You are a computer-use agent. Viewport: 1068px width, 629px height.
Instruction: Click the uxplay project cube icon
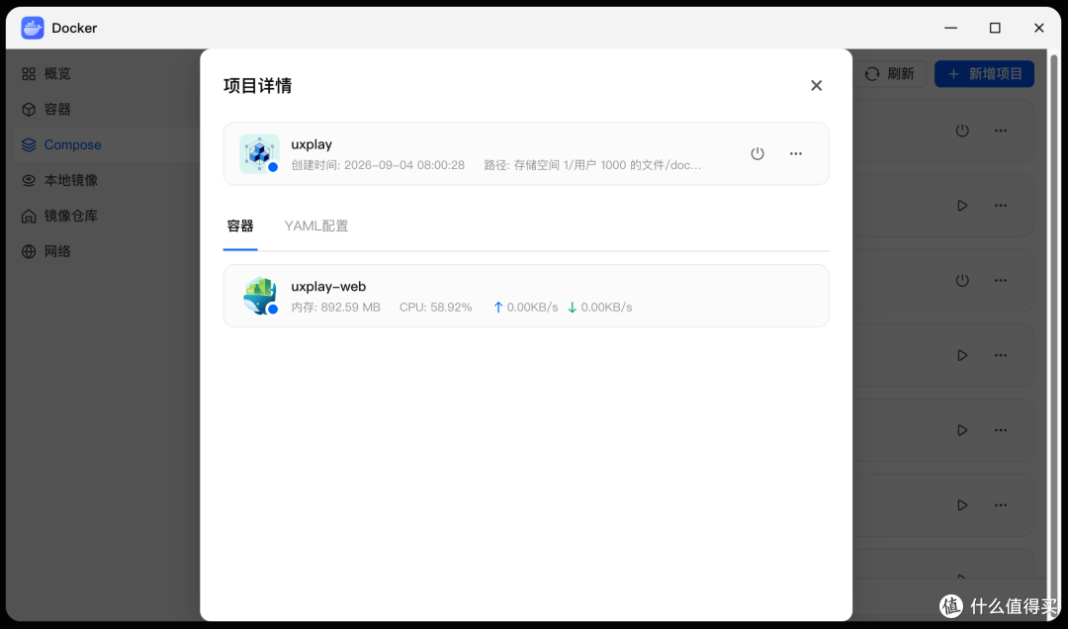point(259,153)
